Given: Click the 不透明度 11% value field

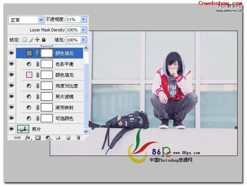Looking at the screenshot, I should [73, 19].
